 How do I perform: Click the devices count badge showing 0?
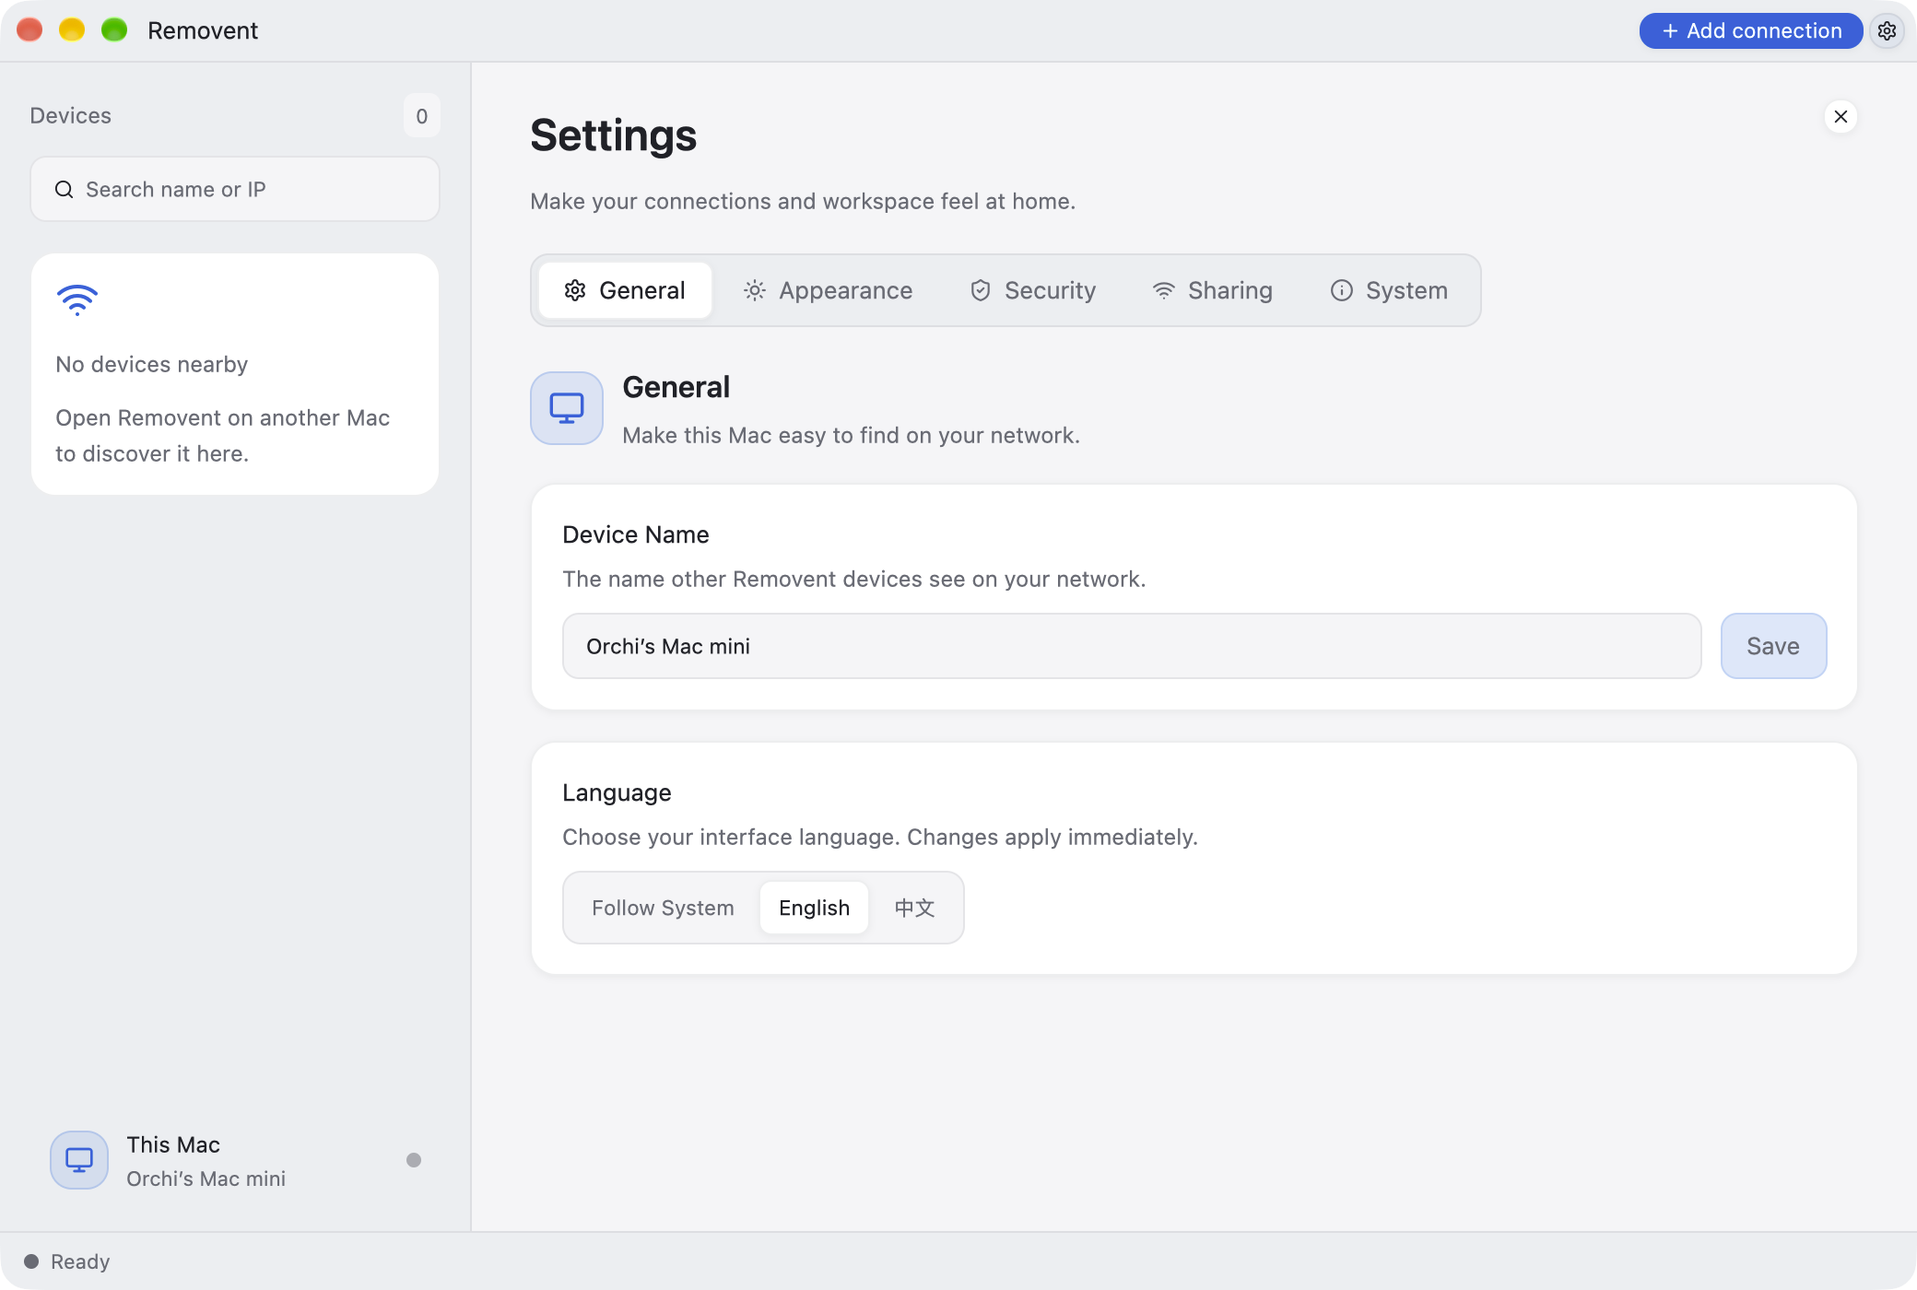(x=421, y=116)
